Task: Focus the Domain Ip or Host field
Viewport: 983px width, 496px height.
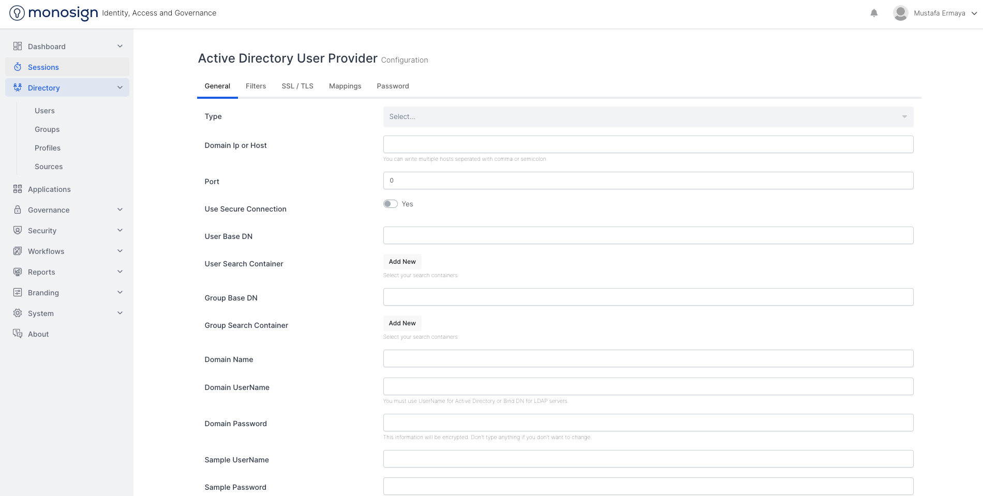Action: [x=648, y=144]
